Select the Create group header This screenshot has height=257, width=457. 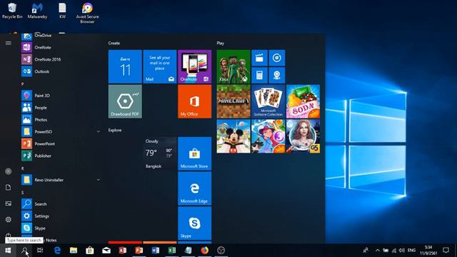pyautogui.click(x=114, y=43)
